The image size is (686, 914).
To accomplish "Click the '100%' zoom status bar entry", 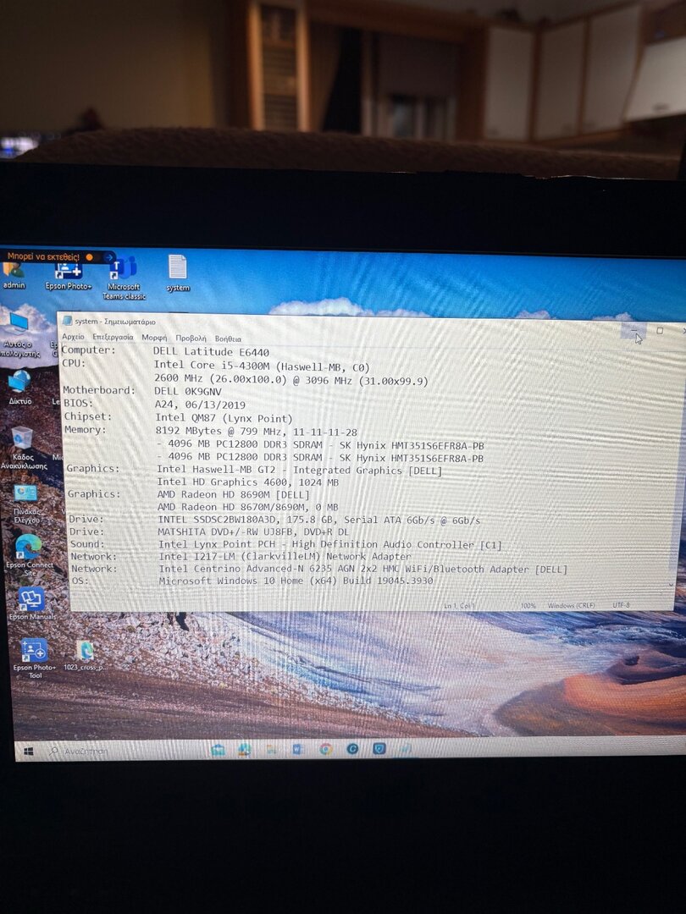I will pyautogui.click(x=528, y=606).
